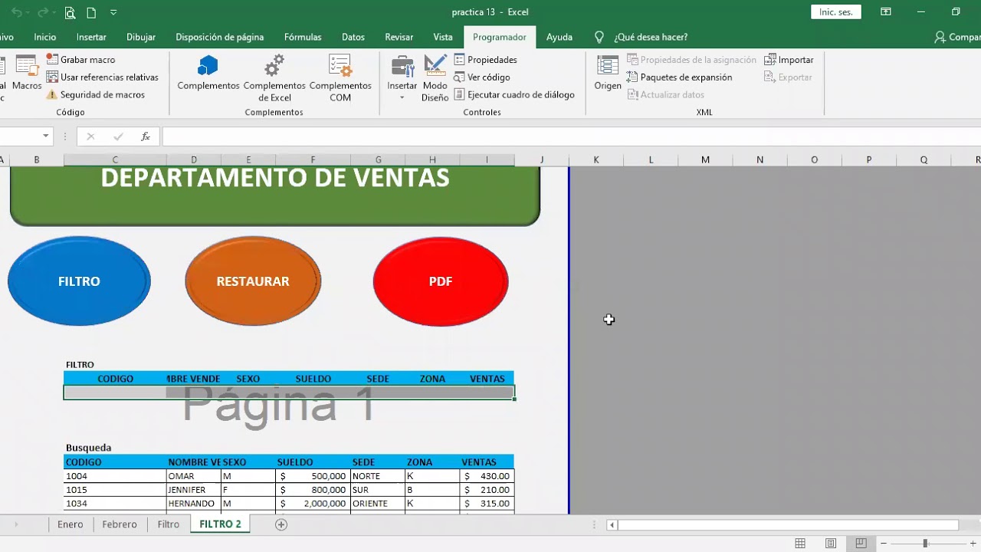Click Ejecutar cuadro de diálogo
This screenshot has width=981, height=552.
point(514,95)
